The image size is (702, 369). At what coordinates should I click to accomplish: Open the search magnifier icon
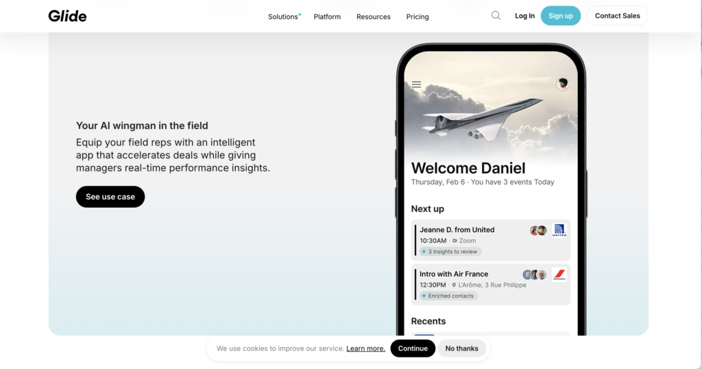[x=496, y=16]
